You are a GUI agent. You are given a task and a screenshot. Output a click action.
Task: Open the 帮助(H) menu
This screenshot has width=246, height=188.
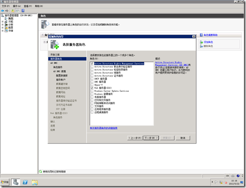click(39, 6)
